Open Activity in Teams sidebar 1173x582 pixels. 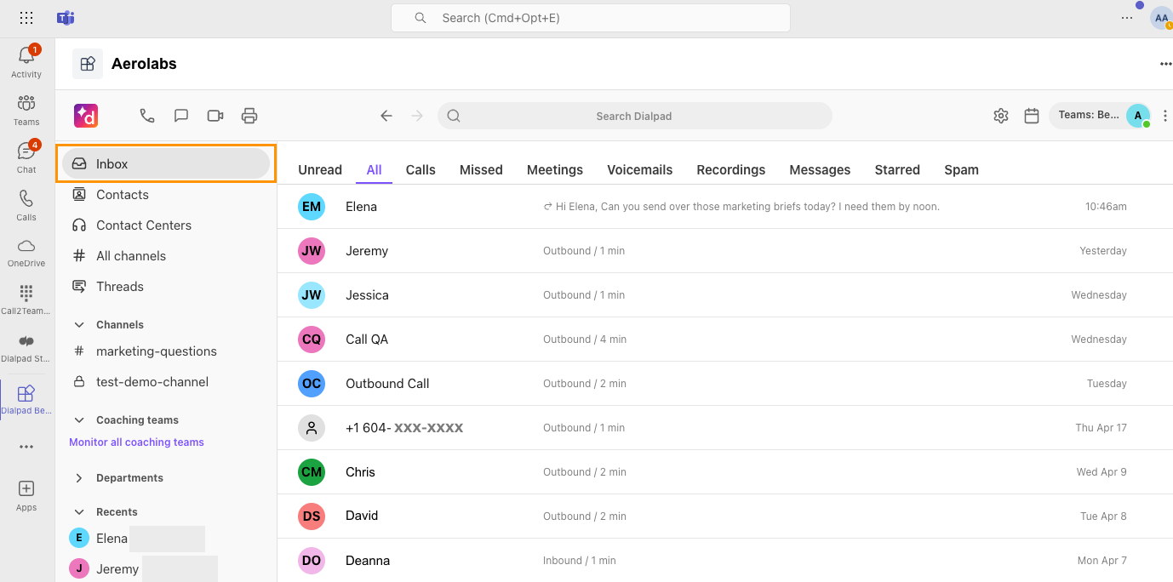[x=26, y=62]
